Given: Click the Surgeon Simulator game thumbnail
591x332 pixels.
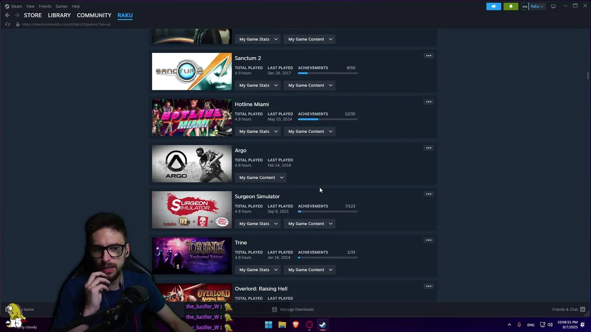Looking at the screenshot, I should coord(192,210).
